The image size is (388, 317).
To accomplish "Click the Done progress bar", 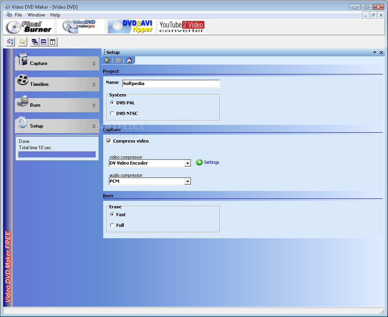I will tap(57, 154).
